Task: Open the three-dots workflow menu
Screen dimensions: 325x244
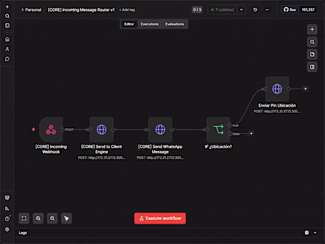Action: (267, 10)
